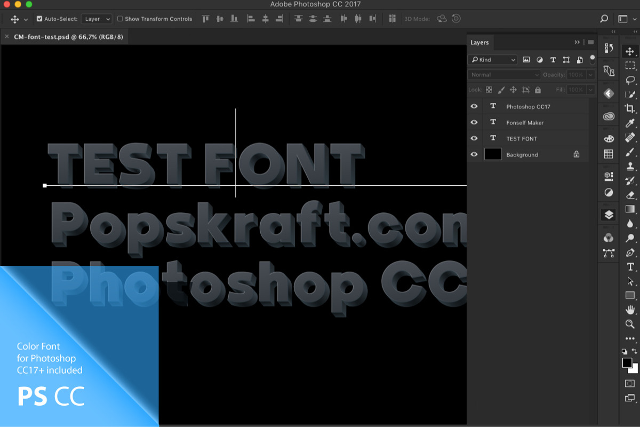Select the Lasso tool

coord(630,80)
